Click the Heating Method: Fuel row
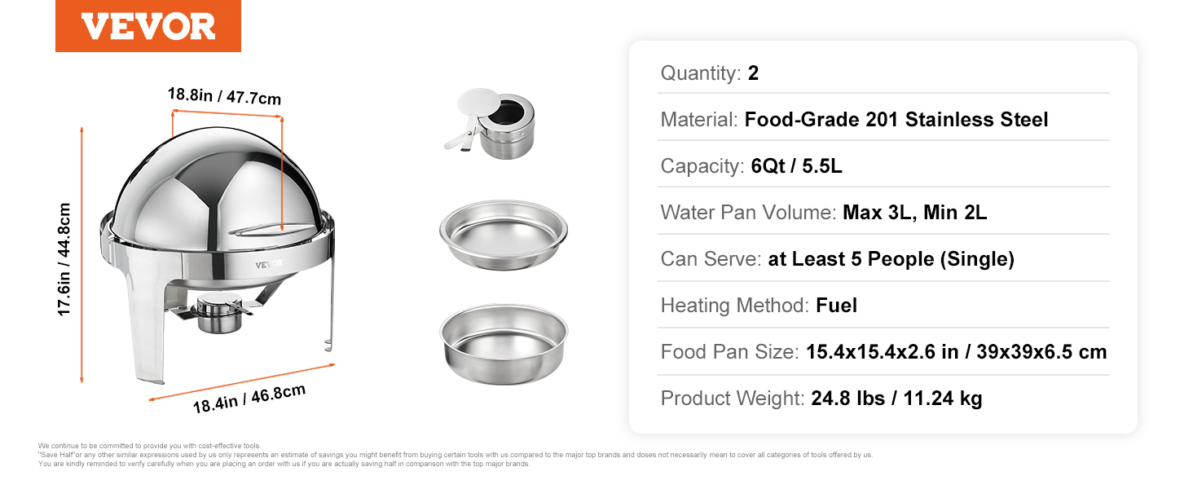The height and width of the screenshot is (489, 1193). (x=883, y=306)
